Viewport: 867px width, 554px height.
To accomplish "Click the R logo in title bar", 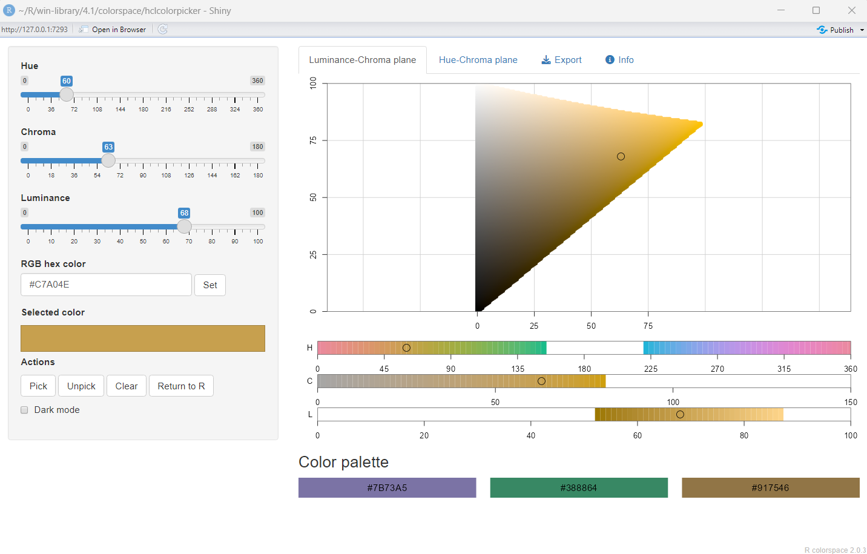I will pyautogui.click(x=9, y=10).
